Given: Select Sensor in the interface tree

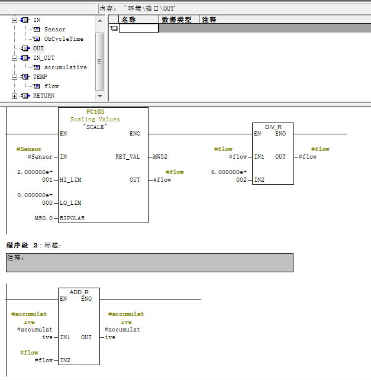Looking at the screenshot, I should (55, 30).
